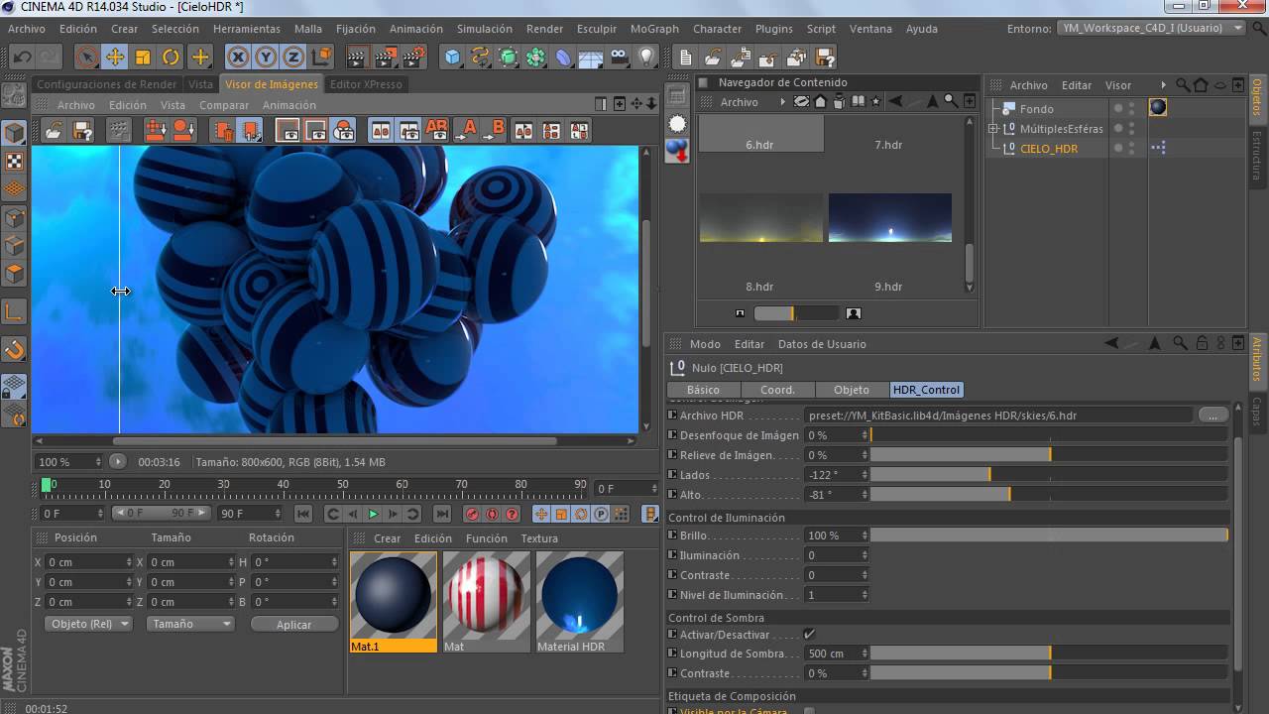Viewport: 1269px width, 714px height.
Task: Toggle the Z axis lock
Action: [x=293, y=57]
